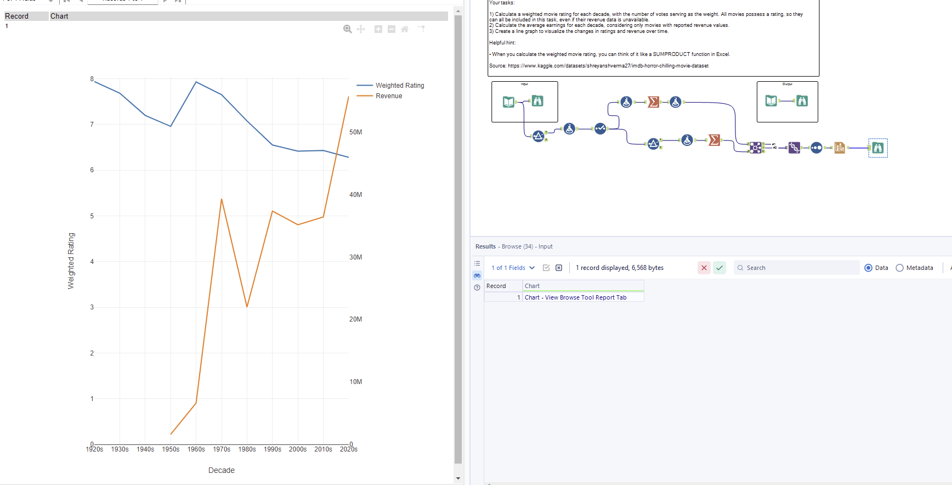Click the chart zoom in button
The image size is (952, 485).
[378, 29]
